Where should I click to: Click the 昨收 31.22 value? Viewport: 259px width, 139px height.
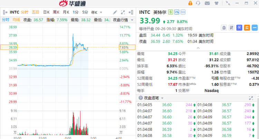(214, 60)
